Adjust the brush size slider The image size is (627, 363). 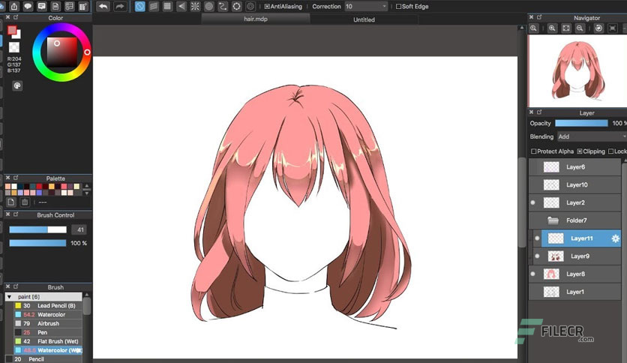pyautogui.click(x=38, y=229)
